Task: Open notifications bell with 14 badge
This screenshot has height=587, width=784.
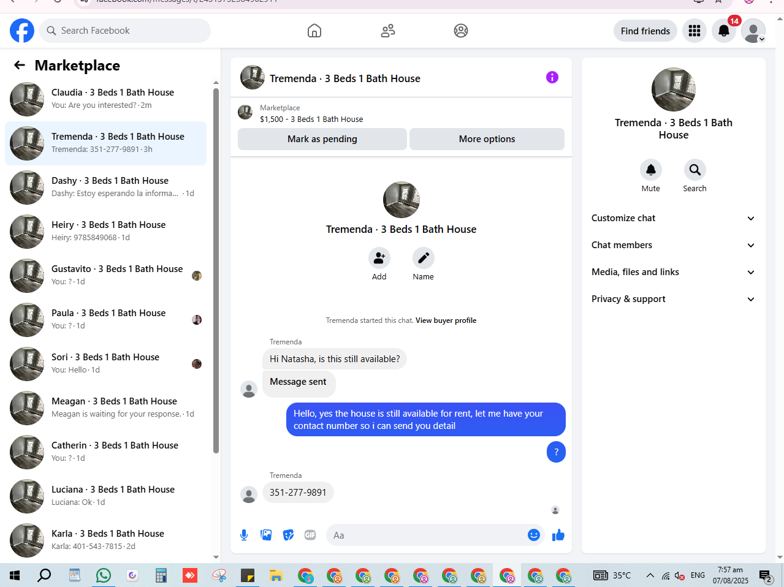Action: pos(724,31)
